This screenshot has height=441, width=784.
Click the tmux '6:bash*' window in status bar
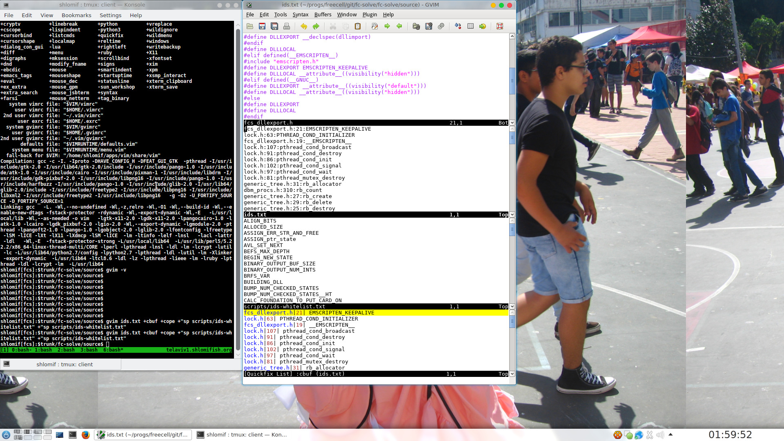113,350
